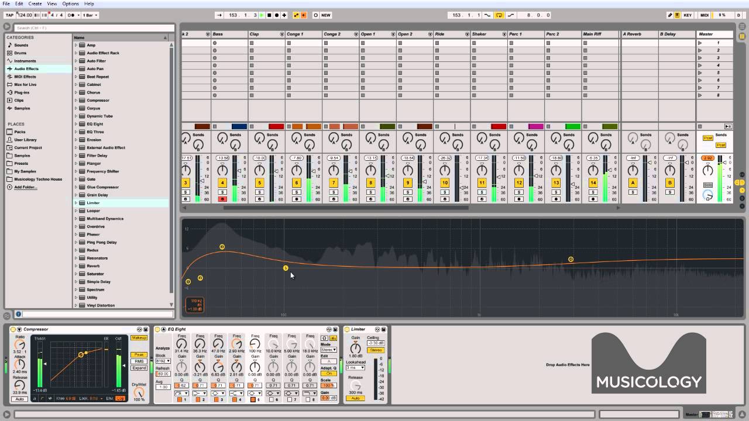Expand the Reverb folder in the browser
The image size is (749, 421).
(76, 266)
